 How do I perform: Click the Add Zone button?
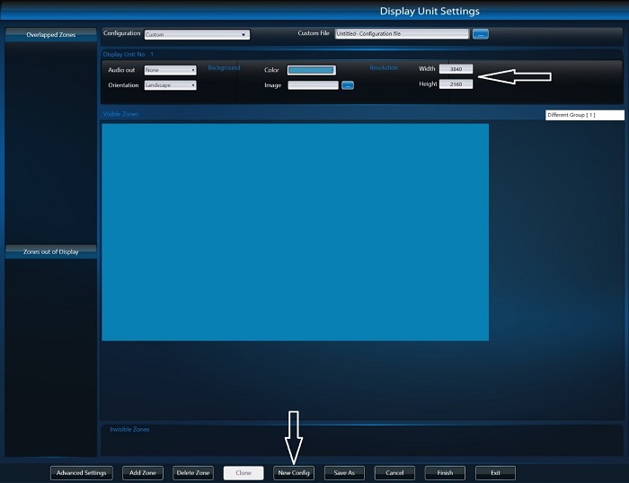143,473
